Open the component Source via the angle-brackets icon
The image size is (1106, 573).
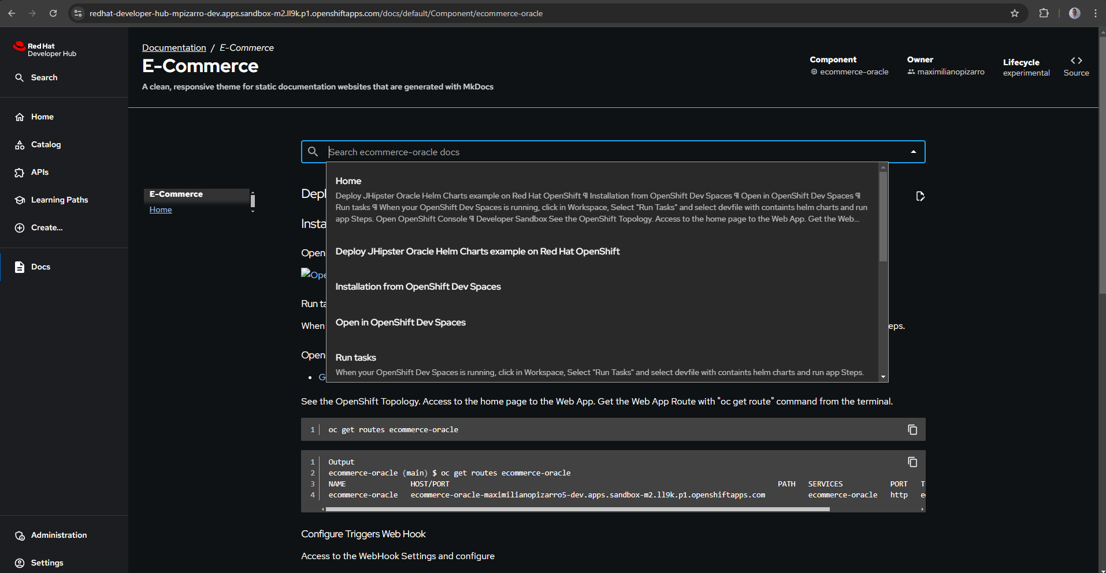tap(1076, 60)
